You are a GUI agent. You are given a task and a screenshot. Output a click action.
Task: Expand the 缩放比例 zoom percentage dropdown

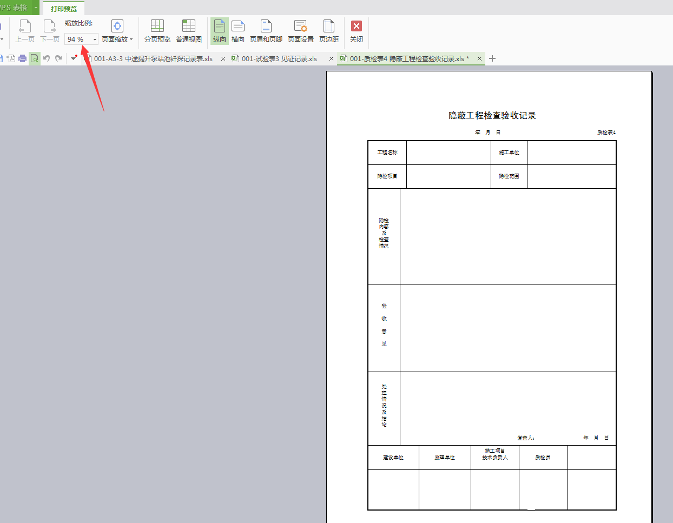[x=95, y=39]
